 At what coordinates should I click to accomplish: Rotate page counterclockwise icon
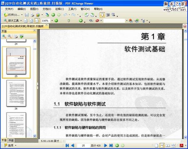(x=86, y=15)
